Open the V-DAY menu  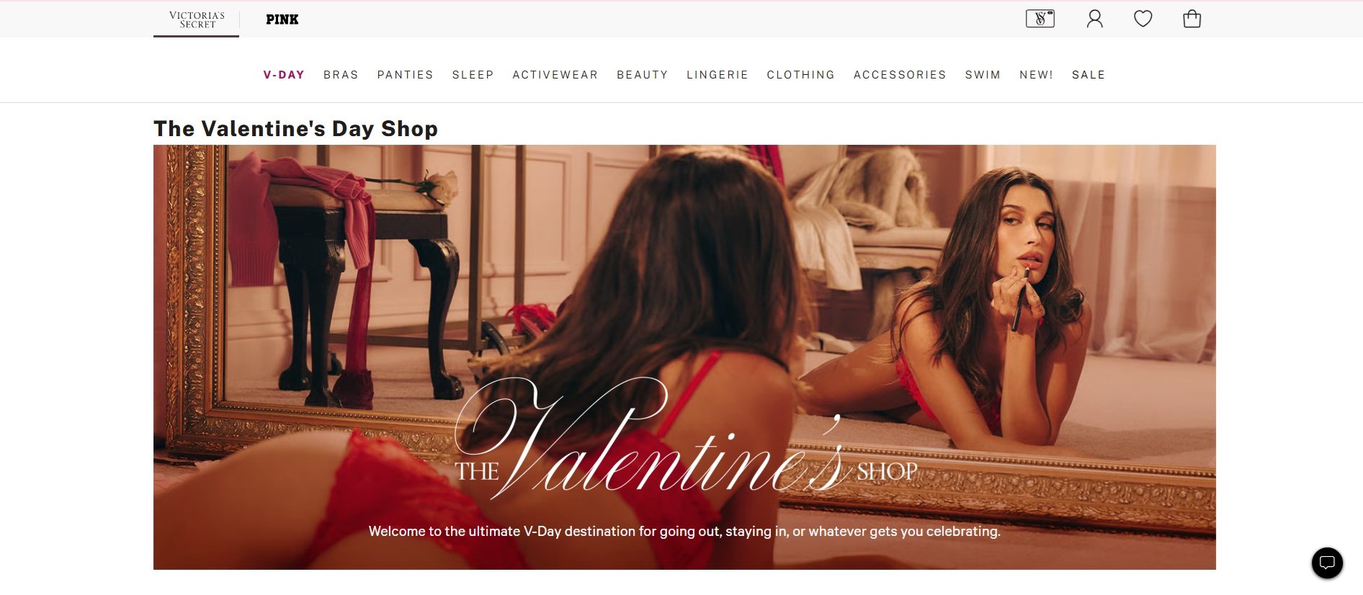(x=284, y=75)
